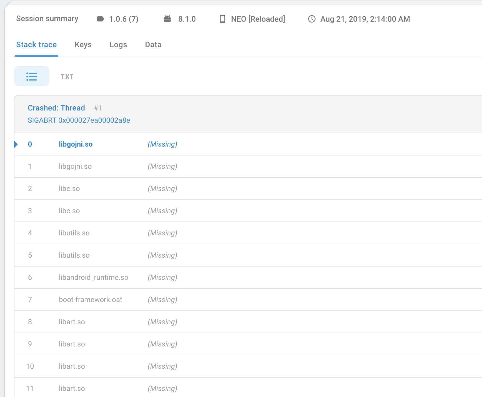Select frame 9 libart.so row

(x=248, y=344)
